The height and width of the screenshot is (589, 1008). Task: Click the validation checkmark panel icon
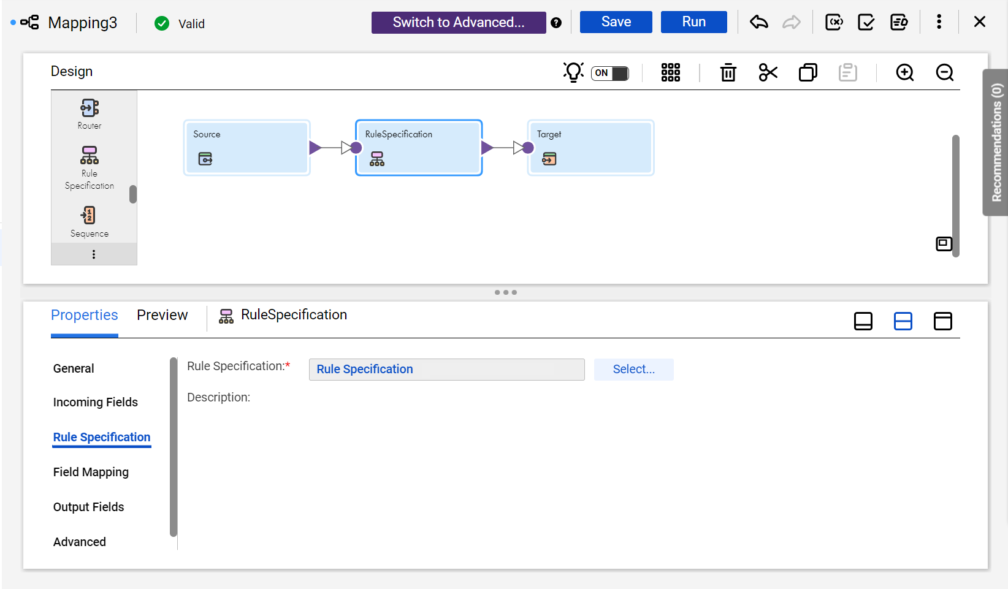866,23
